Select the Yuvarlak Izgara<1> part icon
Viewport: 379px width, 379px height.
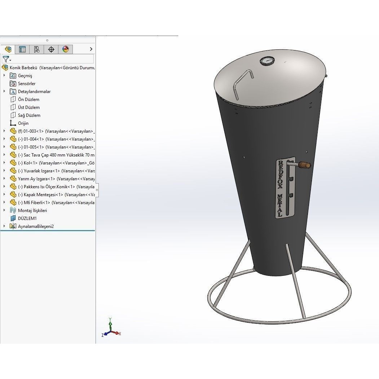point(13,171)
